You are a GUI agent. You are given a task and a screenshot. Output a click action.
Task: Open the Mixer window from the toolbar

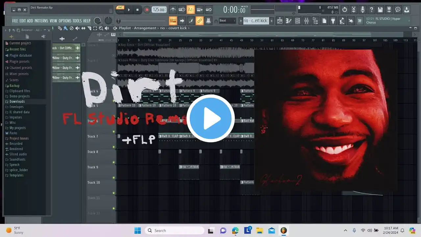pos(307,21)
